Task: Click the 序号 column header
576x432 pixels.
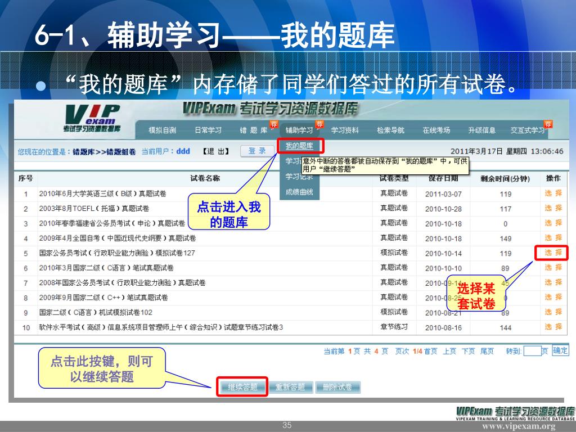Action: (26, 178)
